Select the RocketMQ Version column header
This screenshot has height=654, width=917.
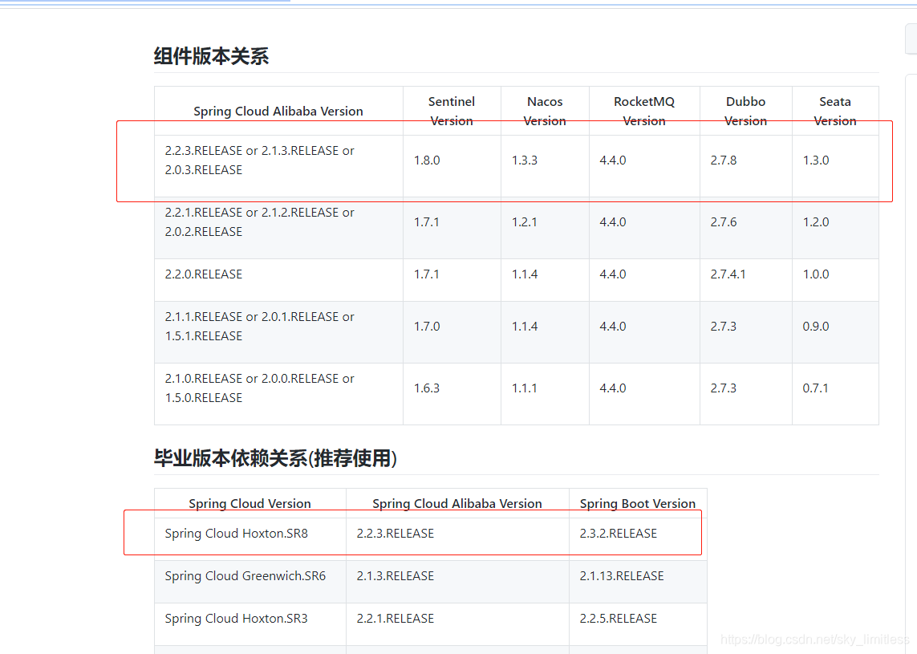pos(644,112)
